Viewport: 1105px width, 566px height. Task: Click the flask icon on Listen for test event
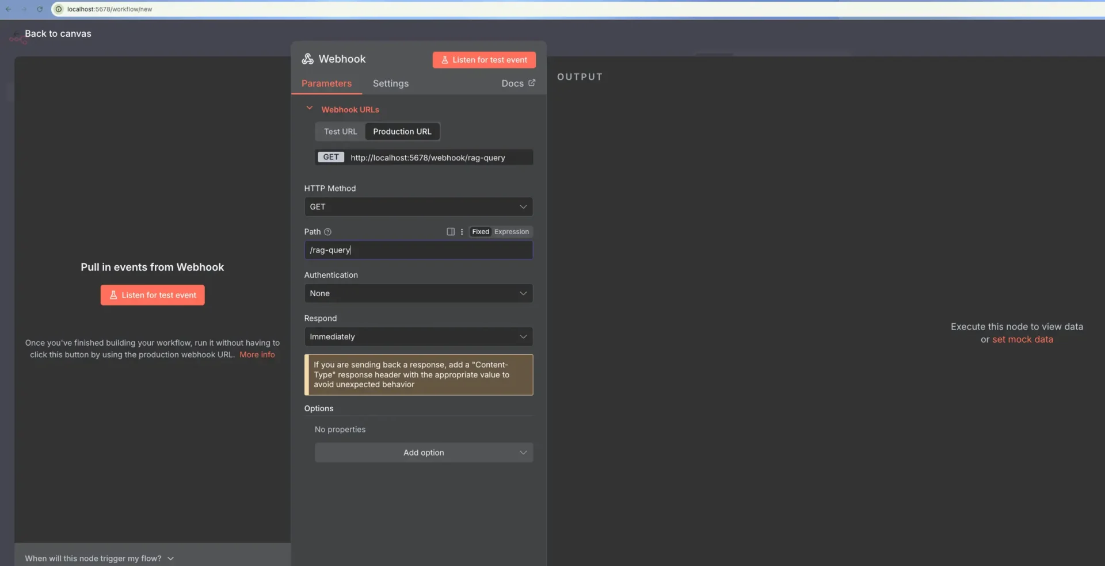point(445,60)
